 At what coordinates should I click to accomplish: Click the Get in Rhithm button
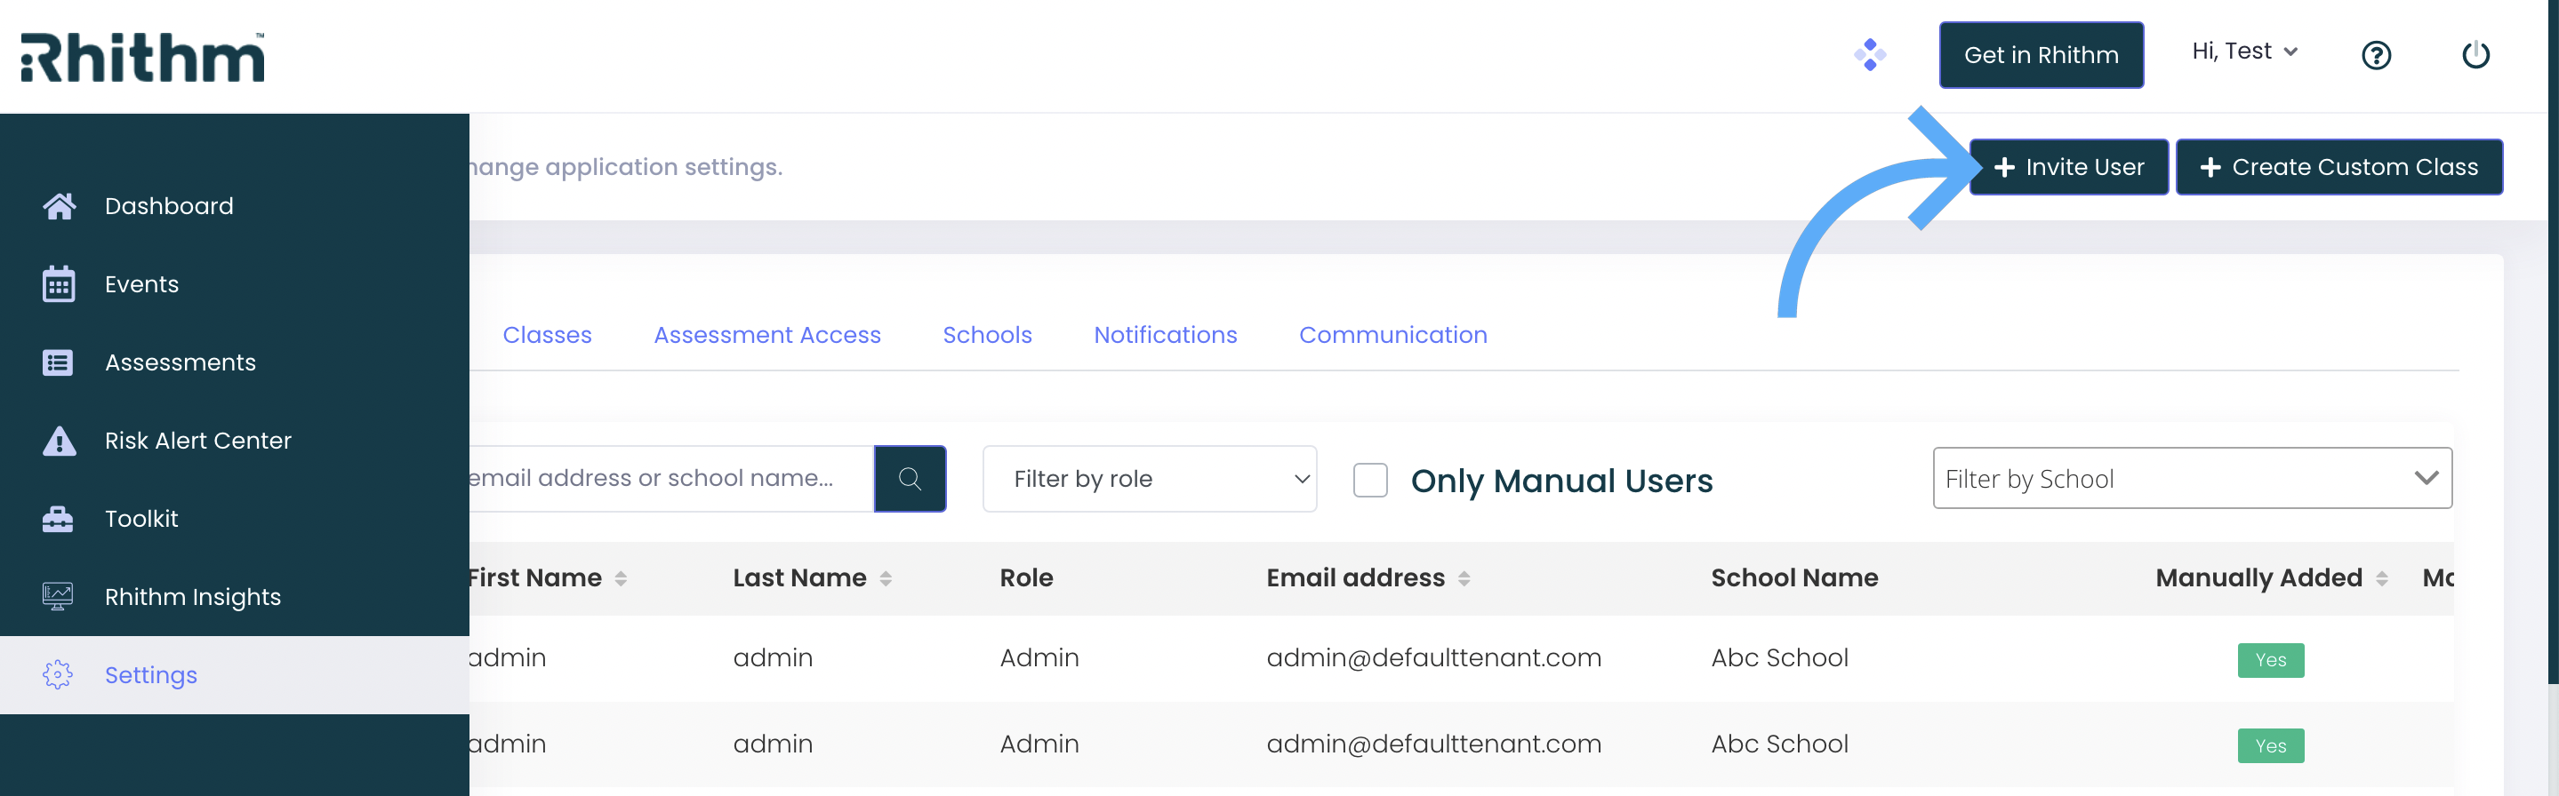click(2041, 54)
